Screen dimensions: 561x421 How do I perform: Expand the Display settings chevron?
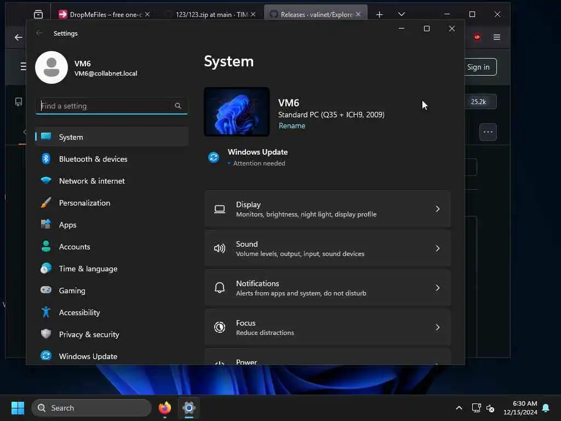pos(437,209)
